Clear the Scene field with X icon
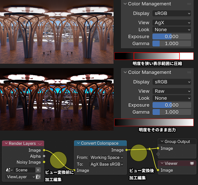The image size is (198, 185). coord(38,170)
